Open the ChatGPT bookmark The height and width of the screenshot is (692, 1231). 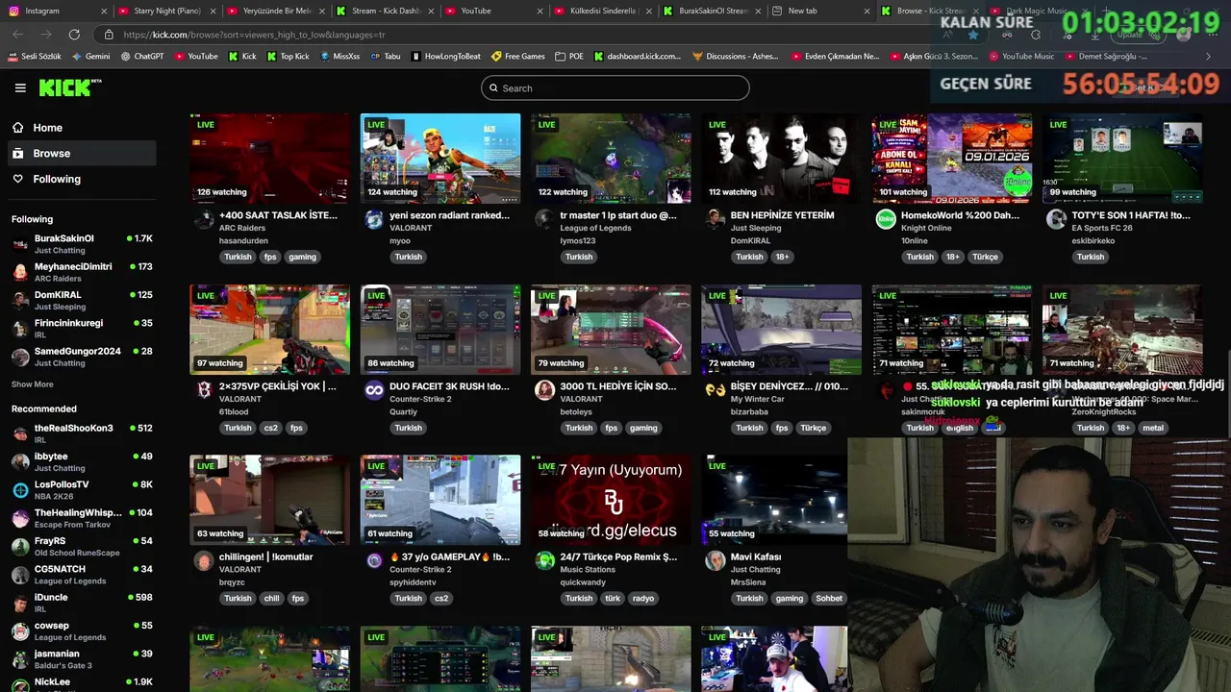[142, 57]
